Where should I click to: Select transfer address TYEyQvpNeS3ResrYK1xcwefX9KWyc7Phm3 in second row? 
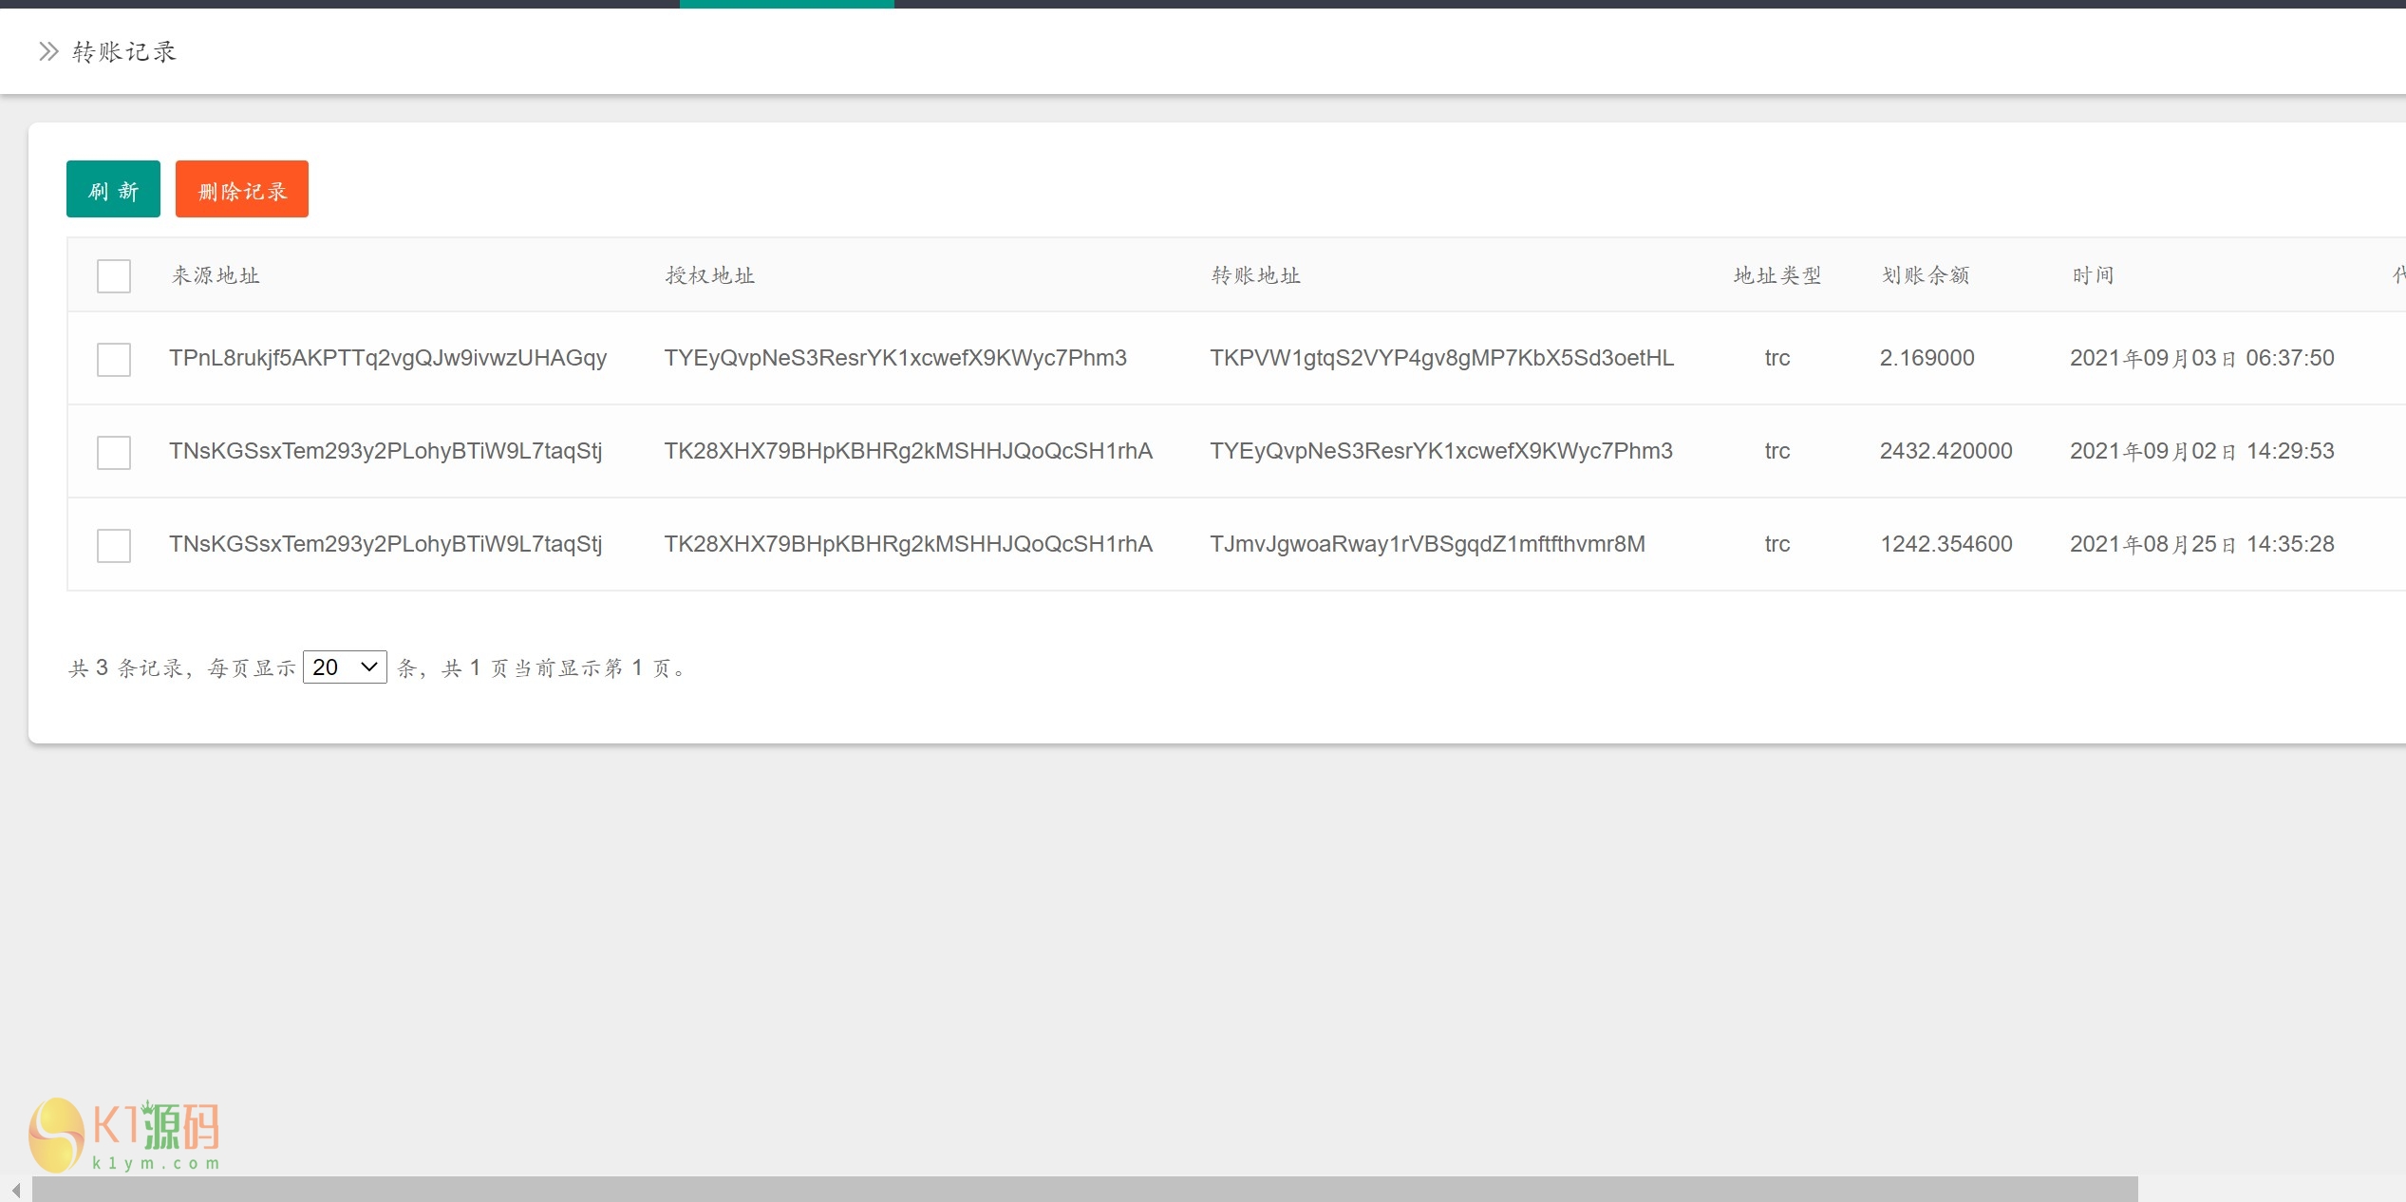(x=1441, y=451)
